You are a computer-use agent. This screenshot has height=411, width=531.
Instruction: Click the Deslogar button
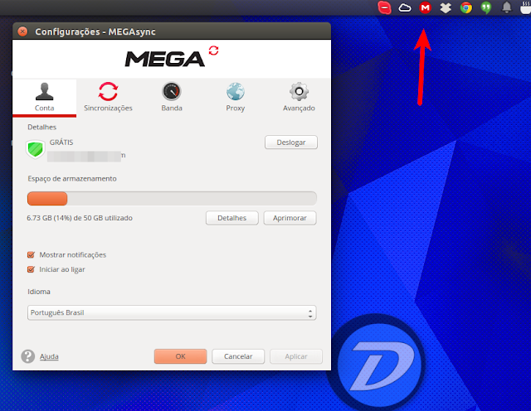pyautogui.click(x=291, y=143)
